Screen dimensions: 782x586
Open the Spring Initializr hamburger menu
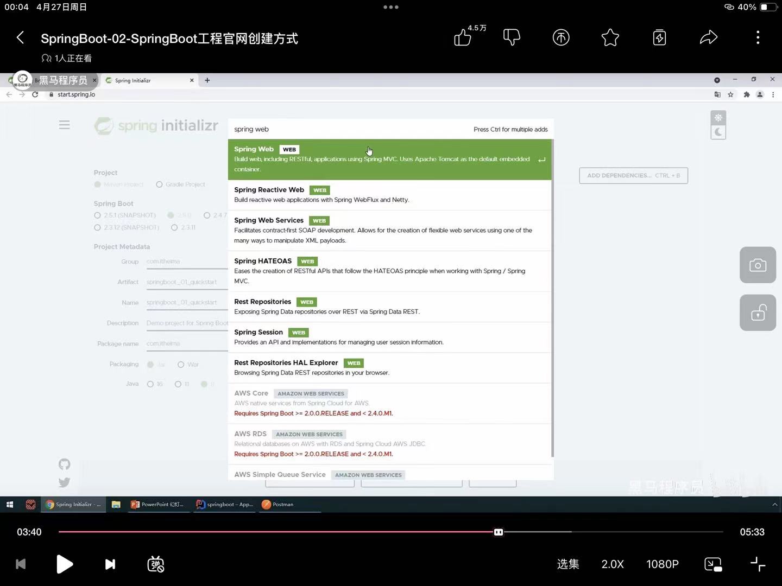tap(65, 125)
